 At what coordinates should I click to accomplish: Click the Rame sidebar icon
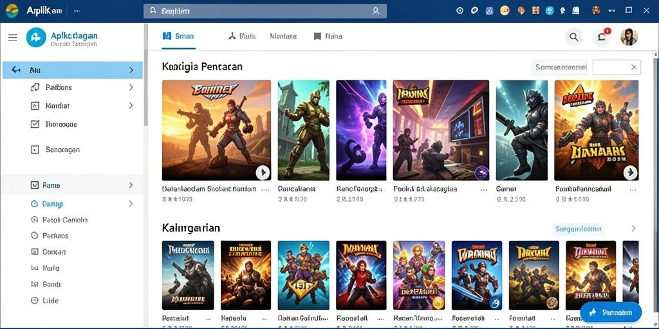[x=35, y=185]
